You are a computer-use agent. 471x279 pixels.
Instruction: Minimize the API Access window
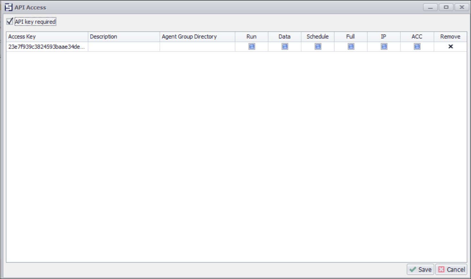point(430,7)
